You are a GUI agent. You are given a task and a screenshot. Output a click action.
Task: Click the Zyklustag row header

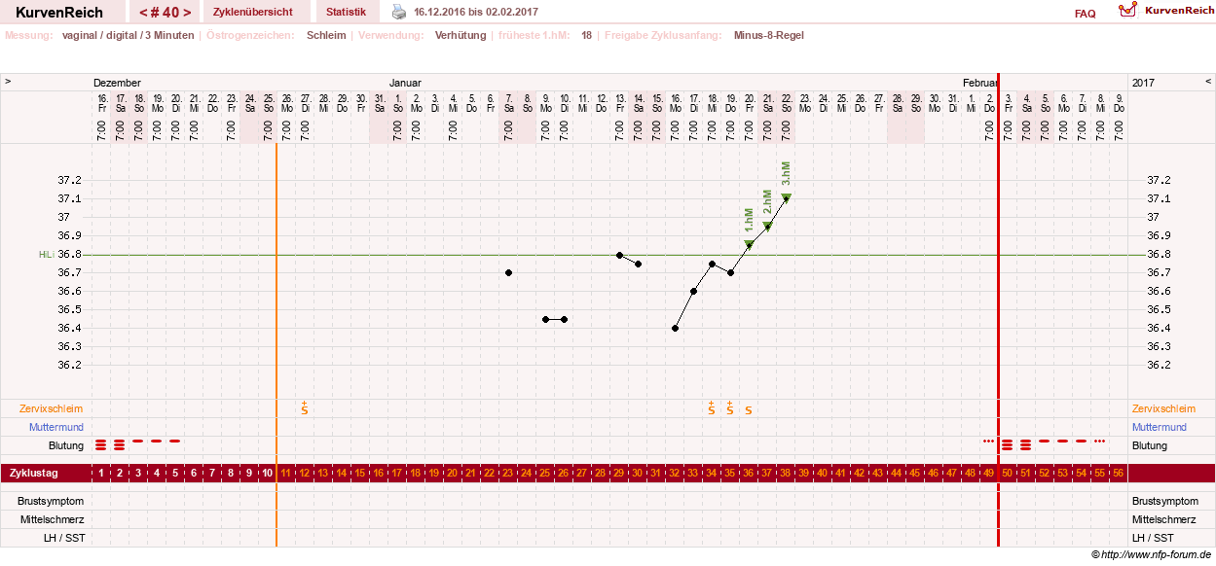click(33, 473)
